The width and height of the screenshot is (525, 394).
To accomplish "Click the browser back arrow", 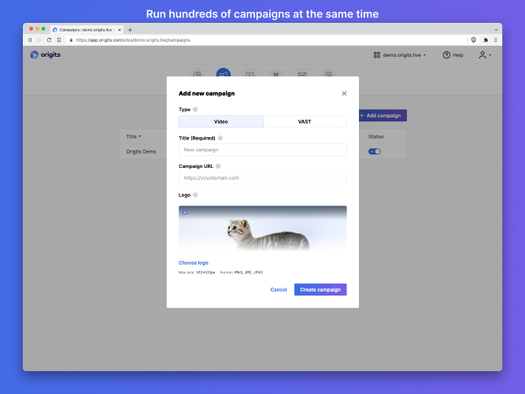I will coord(30,40).
